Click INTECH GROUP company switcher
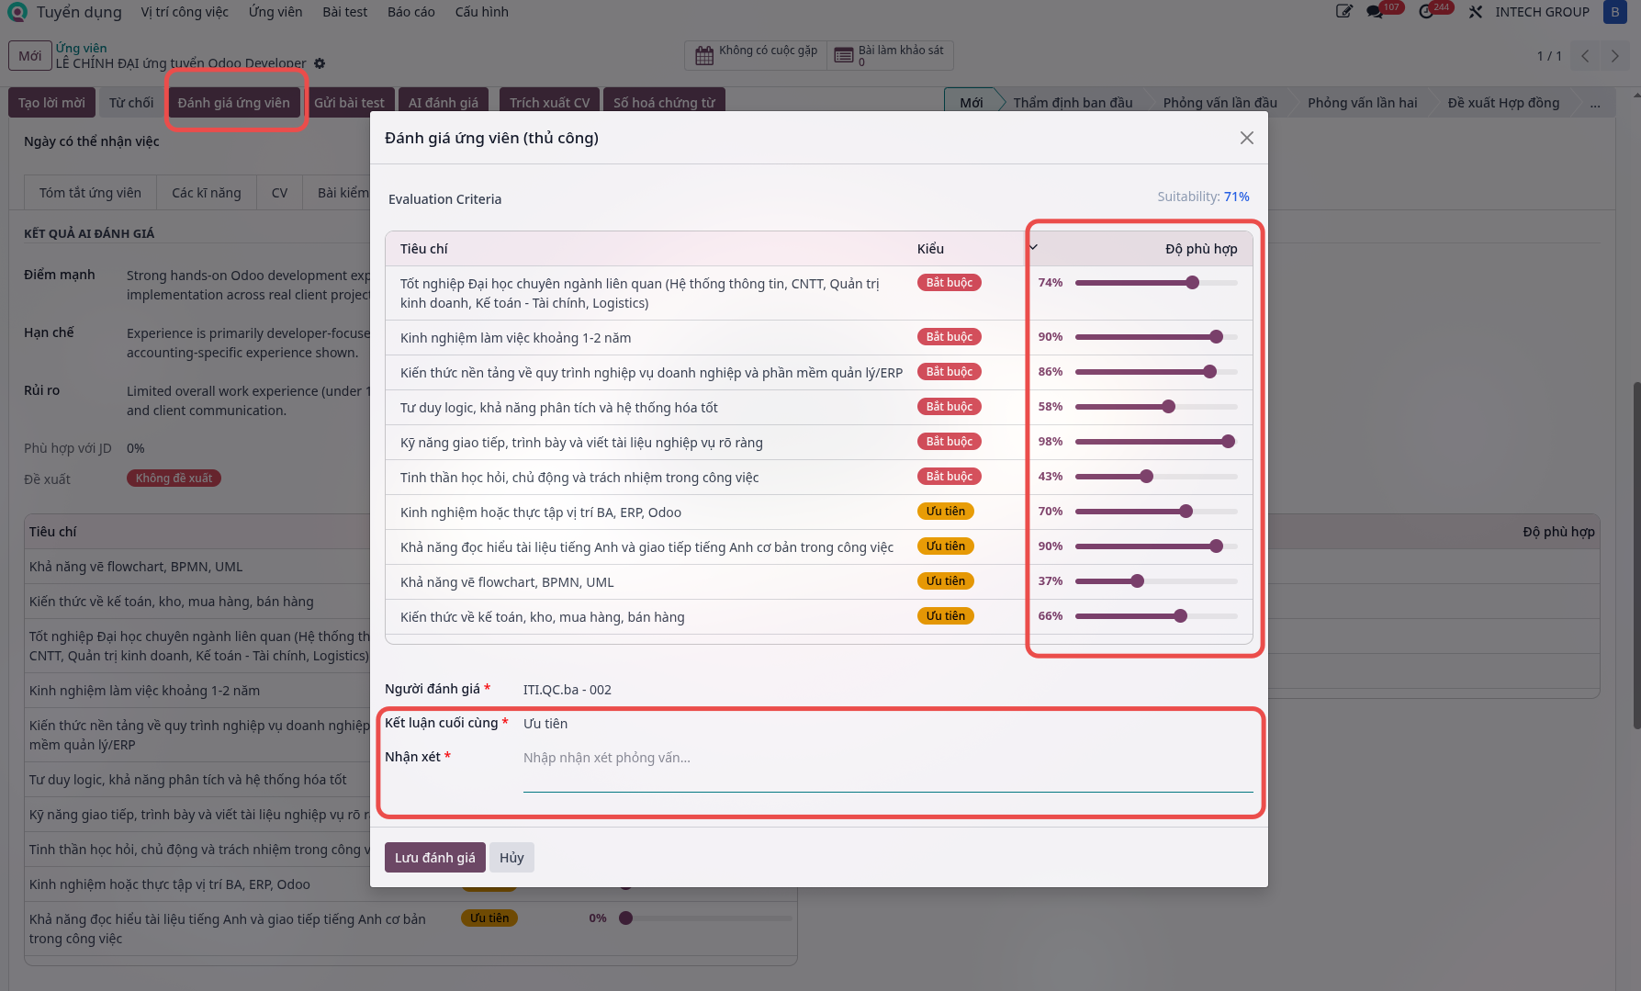This screenshot has height=991, width=1641. [x=1542, y=12]
